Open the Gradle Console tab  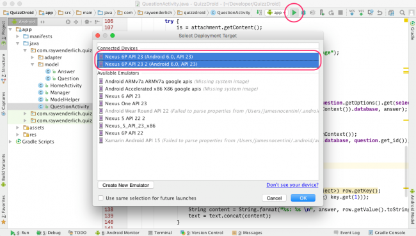click(387, 233)
